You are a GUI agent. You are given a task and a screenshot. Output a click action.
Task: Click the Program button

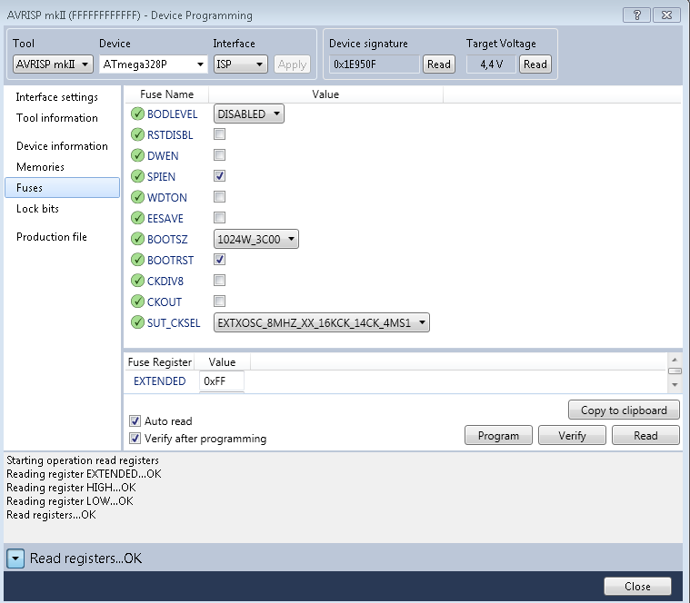pyautogui.click(x=498, y=436)
